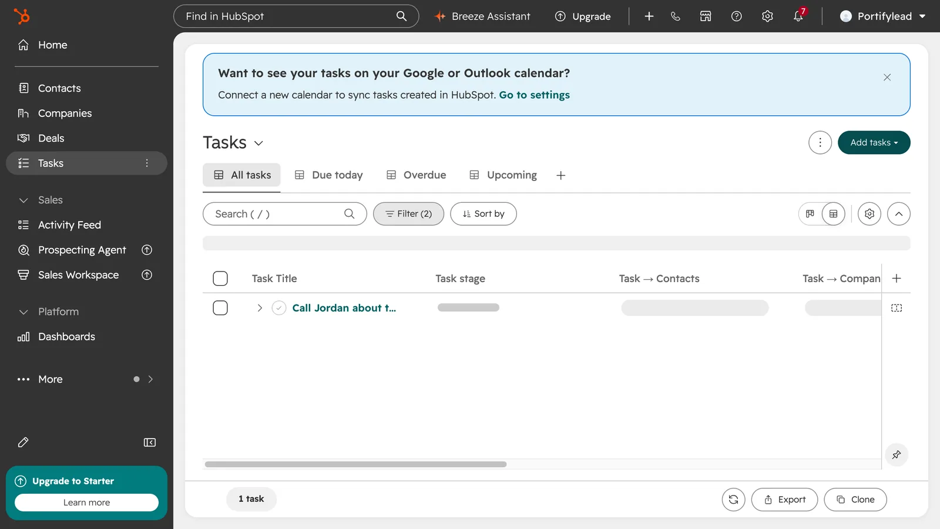The width and height of the screenshot is (940, 529).
Task: Collapse the Platform sidebar section
Action: pyautogui.click(x=23, y=312)
